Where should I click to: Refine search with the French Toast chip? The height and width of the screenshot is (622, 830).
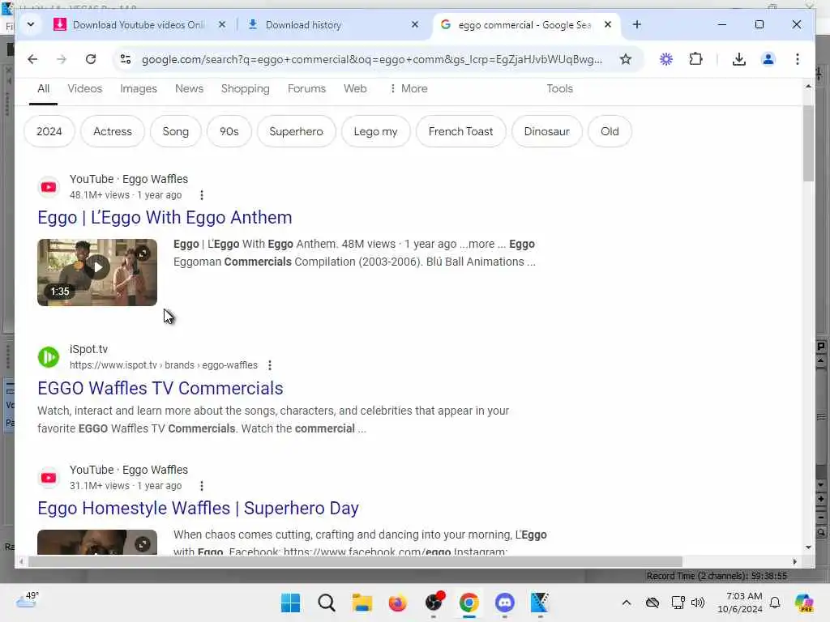pyautogui.click(x=460, y=131)
